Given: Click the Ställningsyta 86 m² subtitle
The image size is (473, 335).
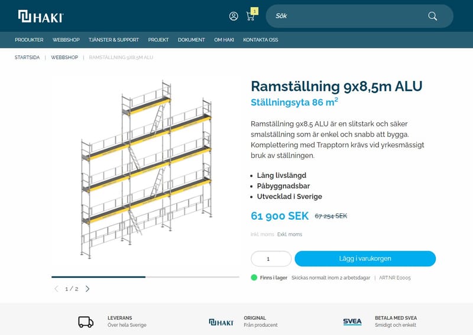Looking at the screenshot, I should pyautogui.click(x=294, y=102).
